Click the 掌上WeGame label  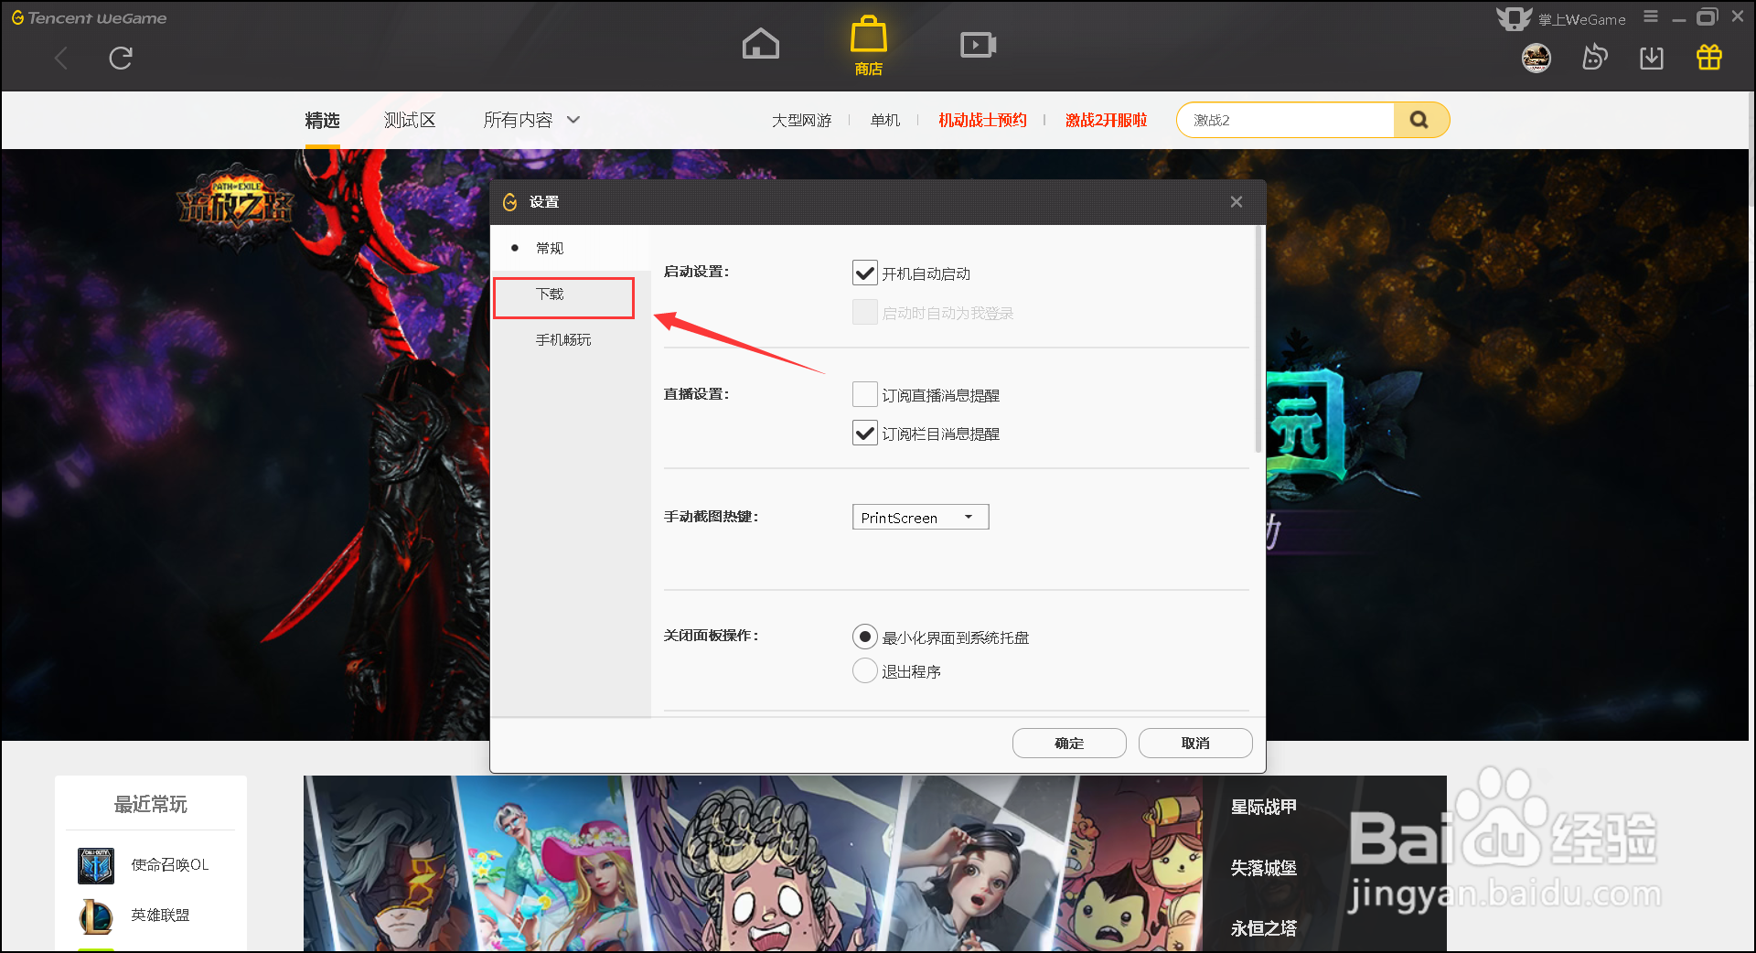pyautogui.click(x=1581, y=19)
